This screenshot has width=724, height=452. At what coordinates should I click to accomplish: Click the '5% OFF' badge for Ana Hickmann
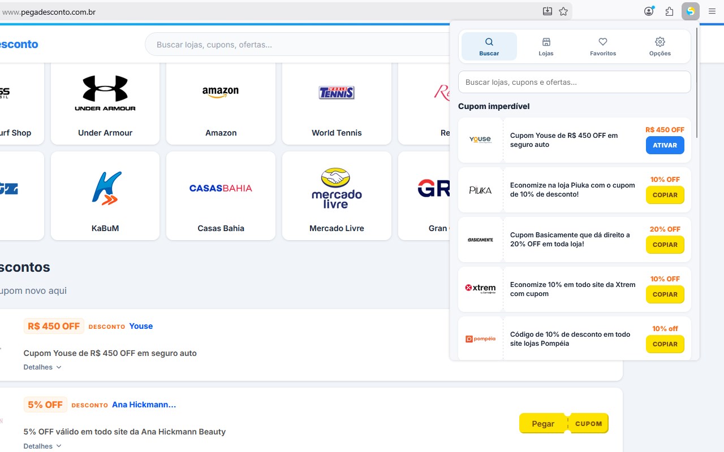point(45,405)
